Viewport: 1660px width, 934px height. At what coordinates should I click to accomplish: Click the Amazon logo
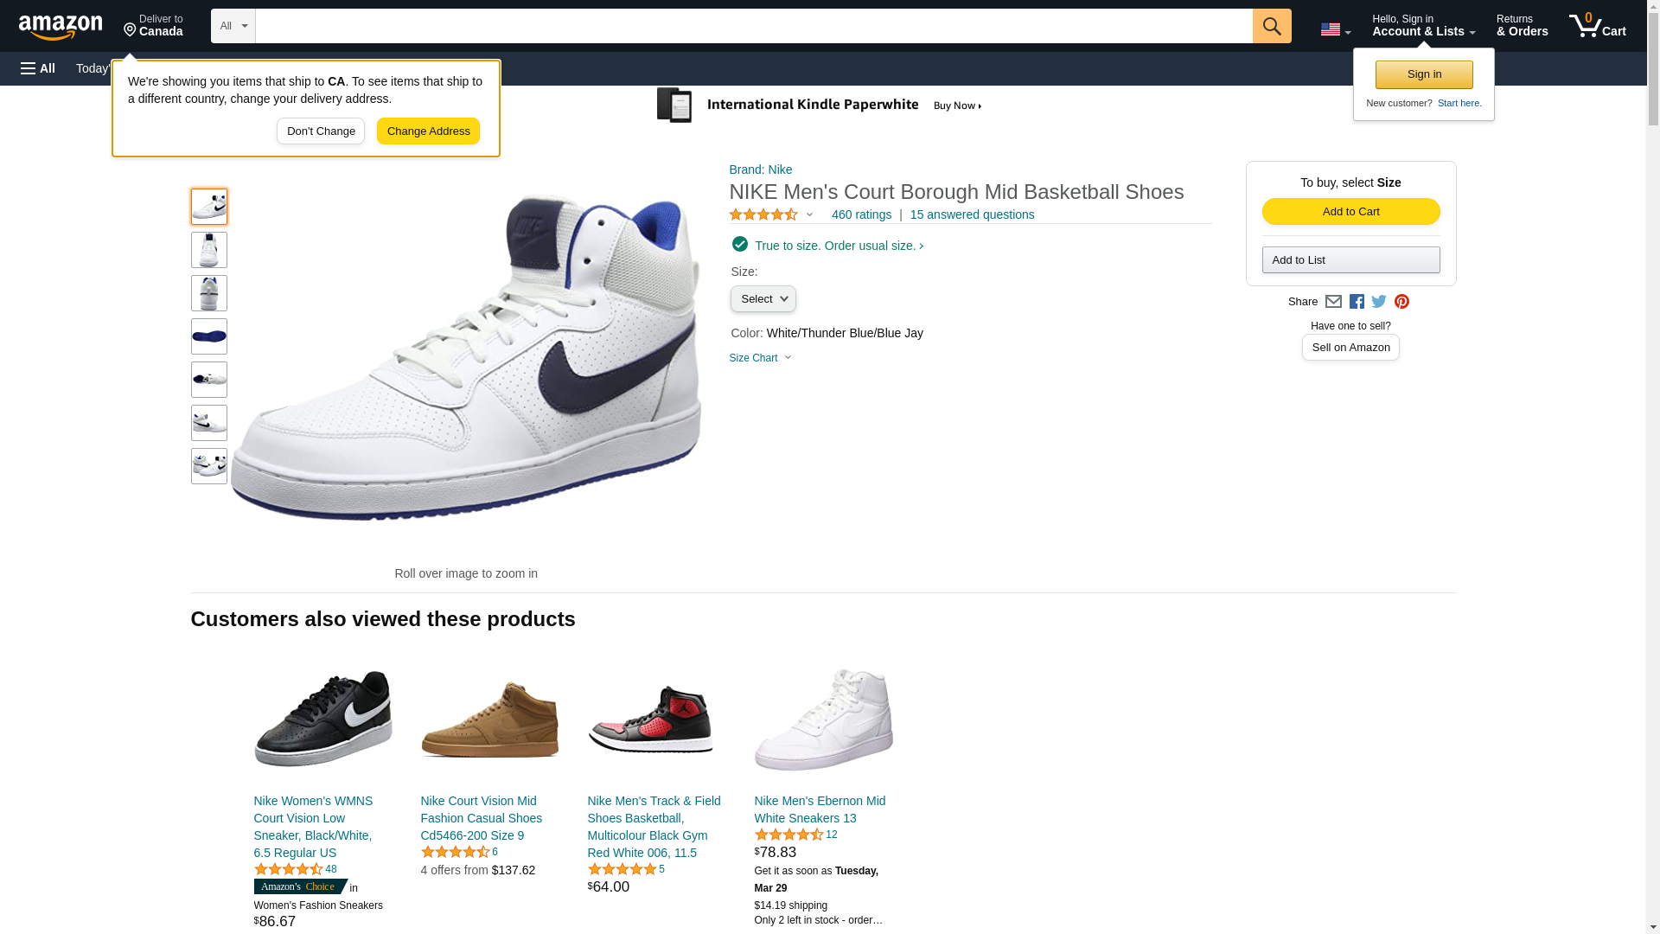tap(61, 27)
